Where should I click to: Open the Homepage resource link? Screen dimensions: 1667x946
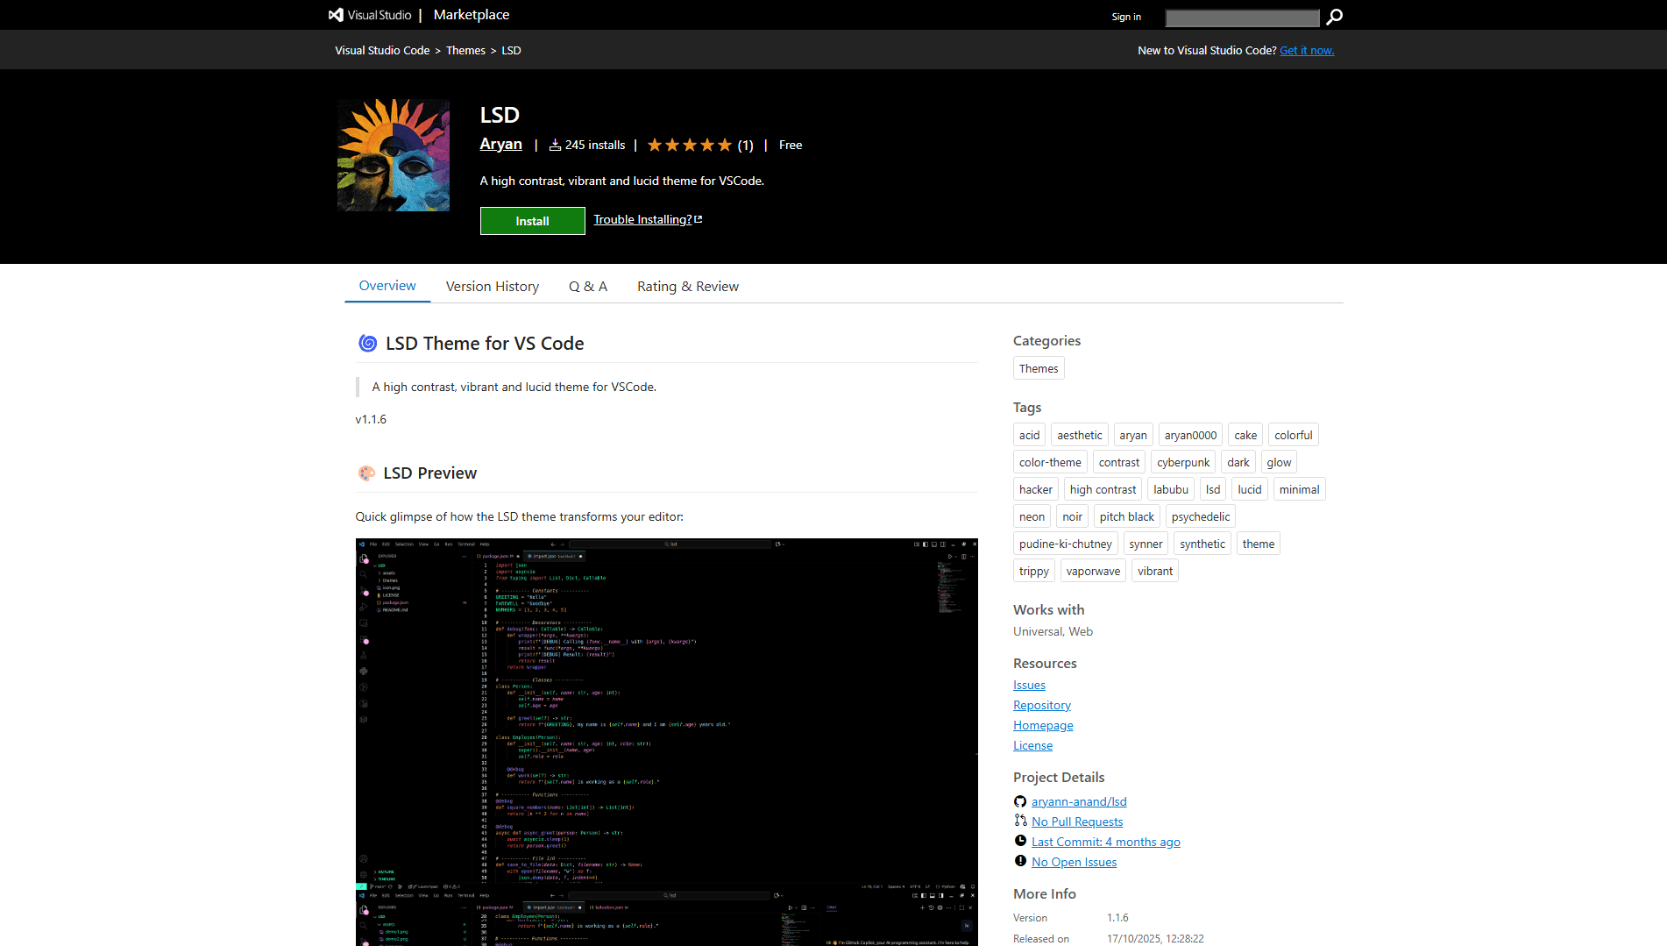[x=1043, y=725]
